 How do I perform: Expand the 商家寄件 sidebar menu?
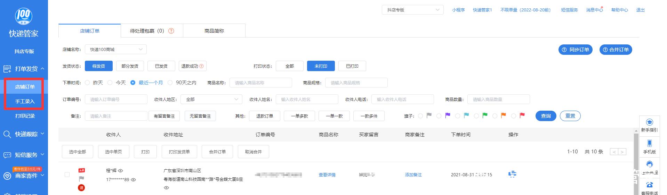tap(42, 176)
